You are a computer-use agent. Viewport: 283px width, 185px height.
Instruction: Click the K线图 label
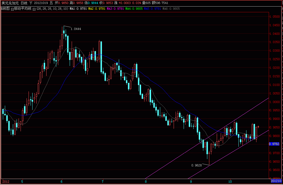[x=5, y=9]
